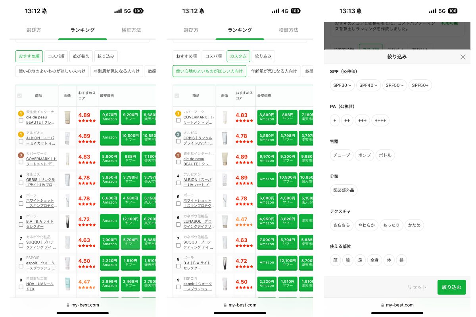Tap おすすめスコア column header in middle screenshot
This screenshot has width=476, height=317.
[x=245, y=95]
